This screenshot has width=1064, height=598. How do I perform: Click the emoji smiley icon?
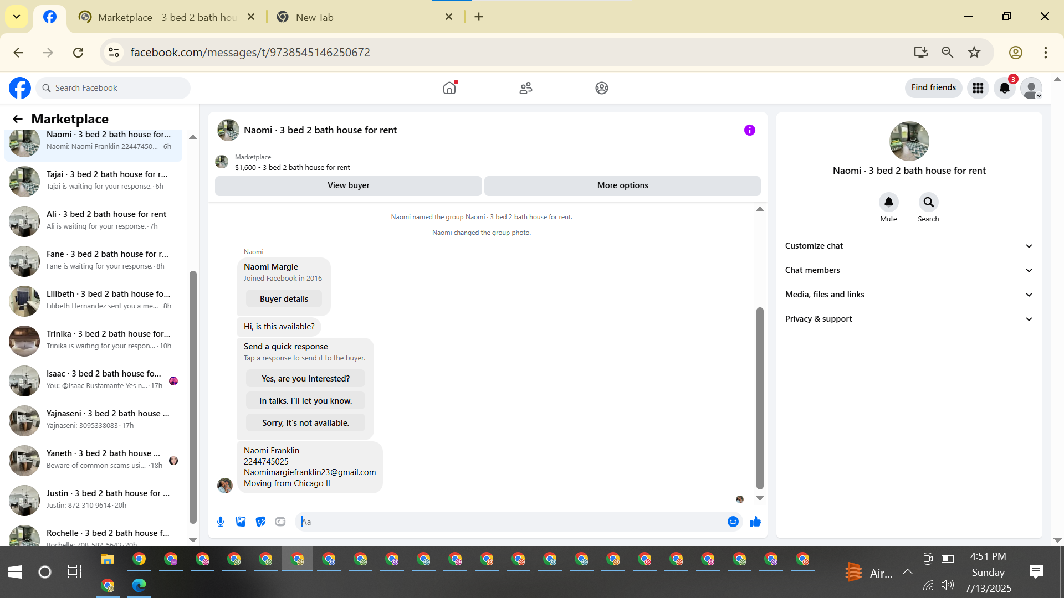733,522
